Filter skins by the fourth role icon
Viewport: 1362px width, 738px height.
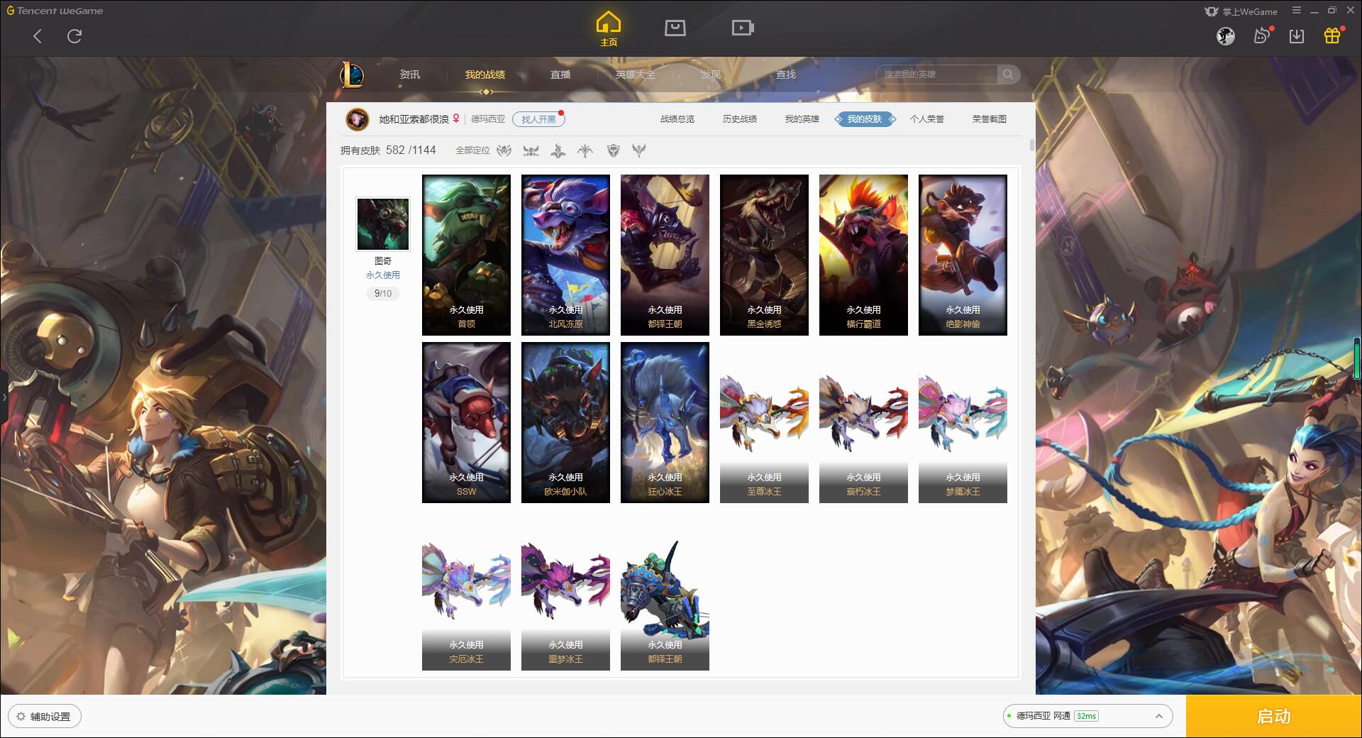point(585,150)
